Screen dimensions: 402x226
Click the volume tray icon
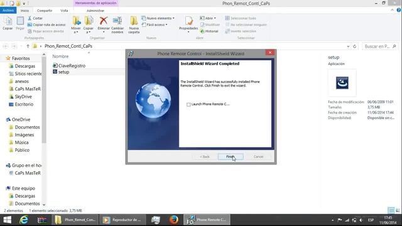(x=361, y=220)
